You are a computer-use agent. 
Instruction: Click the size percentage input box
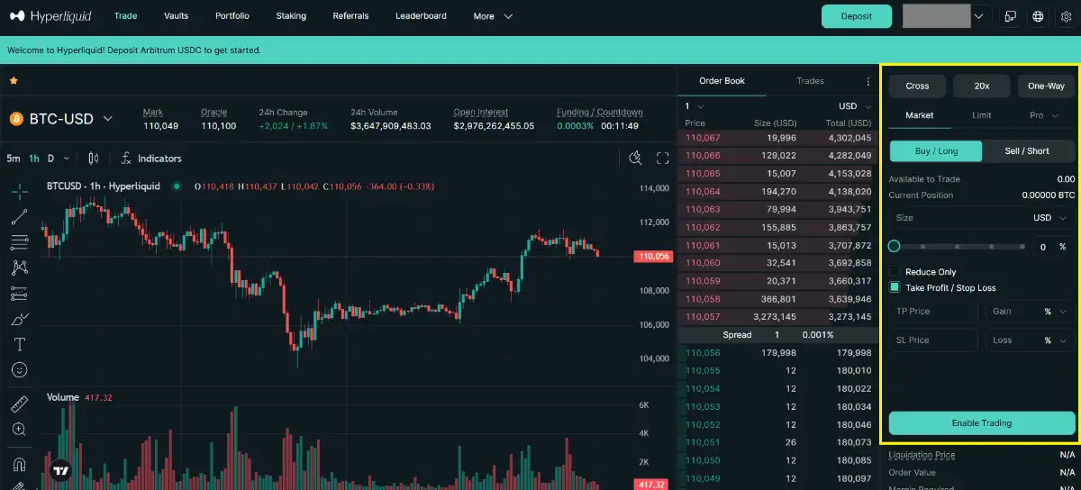(x=1053, y=247)
